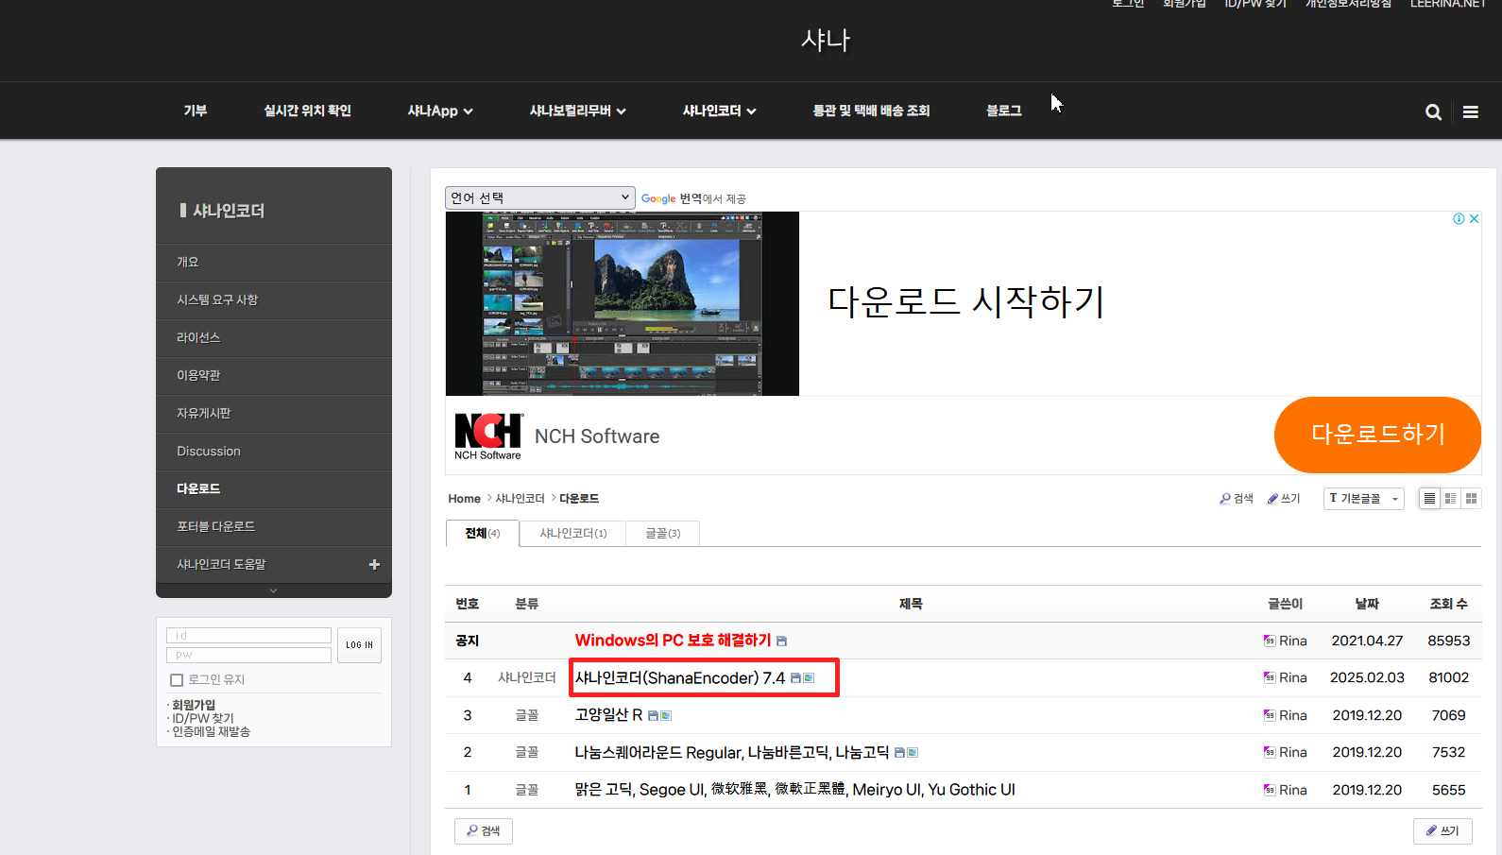
Task: Click image icon on 고양일산 R row
Action: (666, 715)
